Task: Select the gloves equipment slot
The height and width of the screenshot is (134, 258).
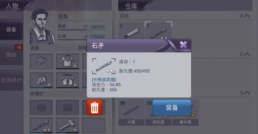Action: 41,80
